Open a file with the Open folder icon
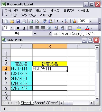Screen dimensions: 102x112 tap(12, 21)
